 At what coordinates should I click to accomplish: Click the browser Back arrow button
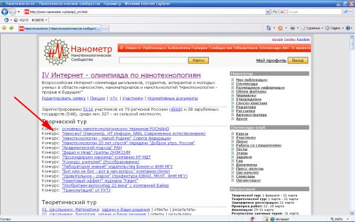(x=5, y=12)
